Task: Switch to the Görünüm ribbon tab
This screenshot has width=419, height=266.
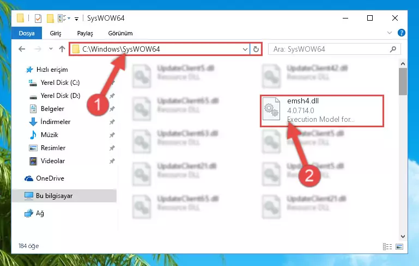Action: click(120, 33)
